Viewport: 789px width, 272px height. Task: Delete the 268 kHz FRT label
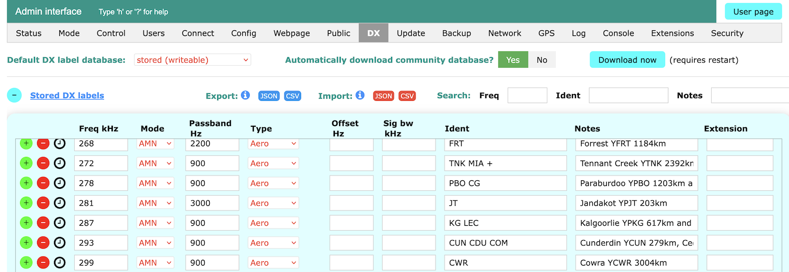pyautogui.click(x=43, y=144)
